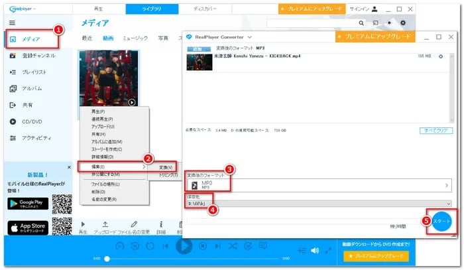
Task: Click play overlay icon on video thumbnail
Action: point(132,102)
